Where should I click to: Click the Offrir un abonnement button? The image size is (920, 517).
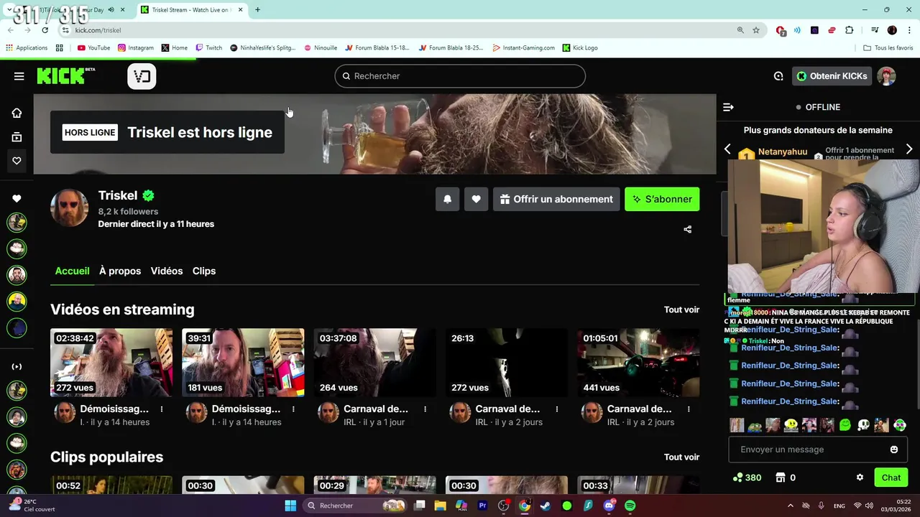[556, 199]
